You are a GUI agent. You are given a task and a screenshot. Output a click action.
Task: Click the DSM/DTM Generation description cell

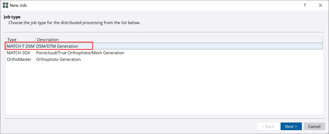pos(57,46)
